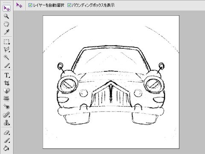The height and width of the screenshot is (154, 205).
Task: Select the Brush tool
Action: pos(6,140)
